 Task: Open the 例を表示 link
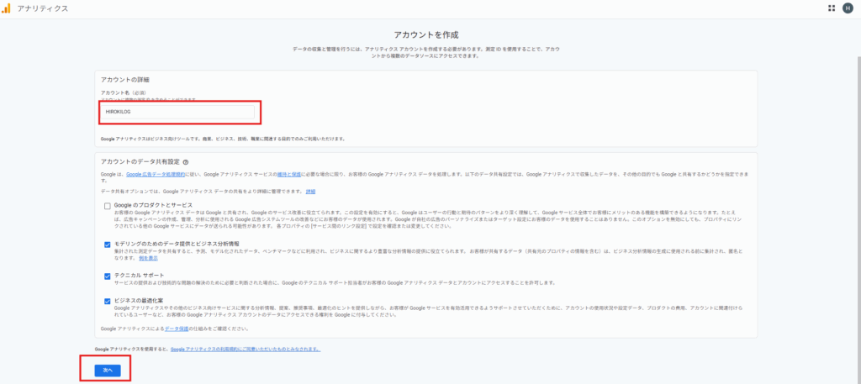(147, 258)
